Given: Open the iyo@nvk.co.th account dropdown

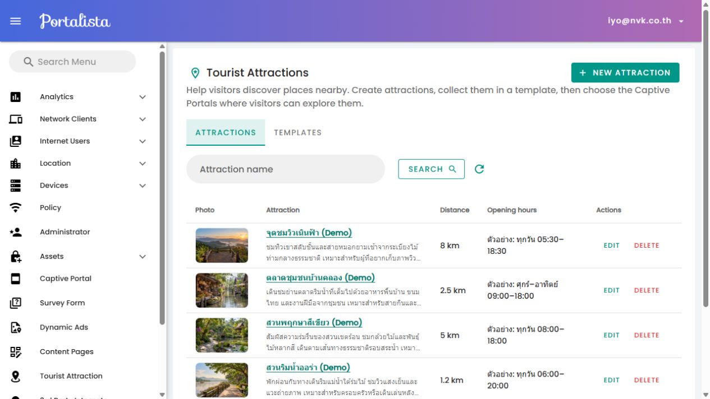Looking at the screenshot, I should (x=646, y=21).
